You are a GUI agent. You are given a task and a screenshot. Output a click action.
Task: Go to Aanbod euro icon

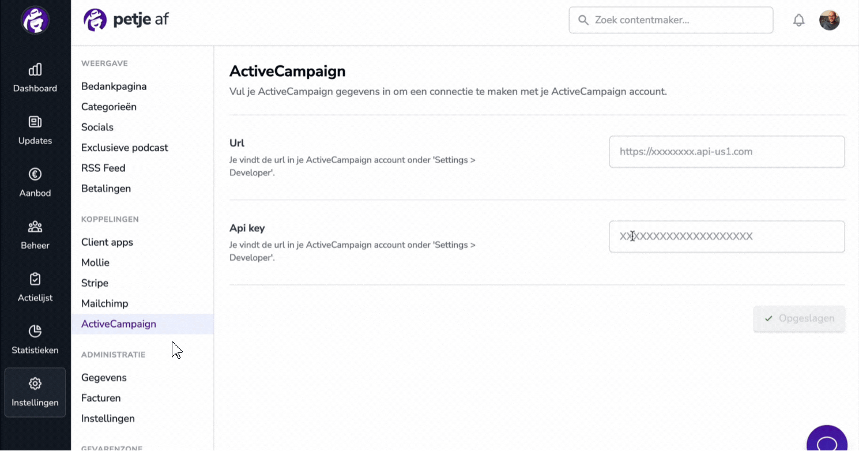pyautogui.click(x=35, y=174)
